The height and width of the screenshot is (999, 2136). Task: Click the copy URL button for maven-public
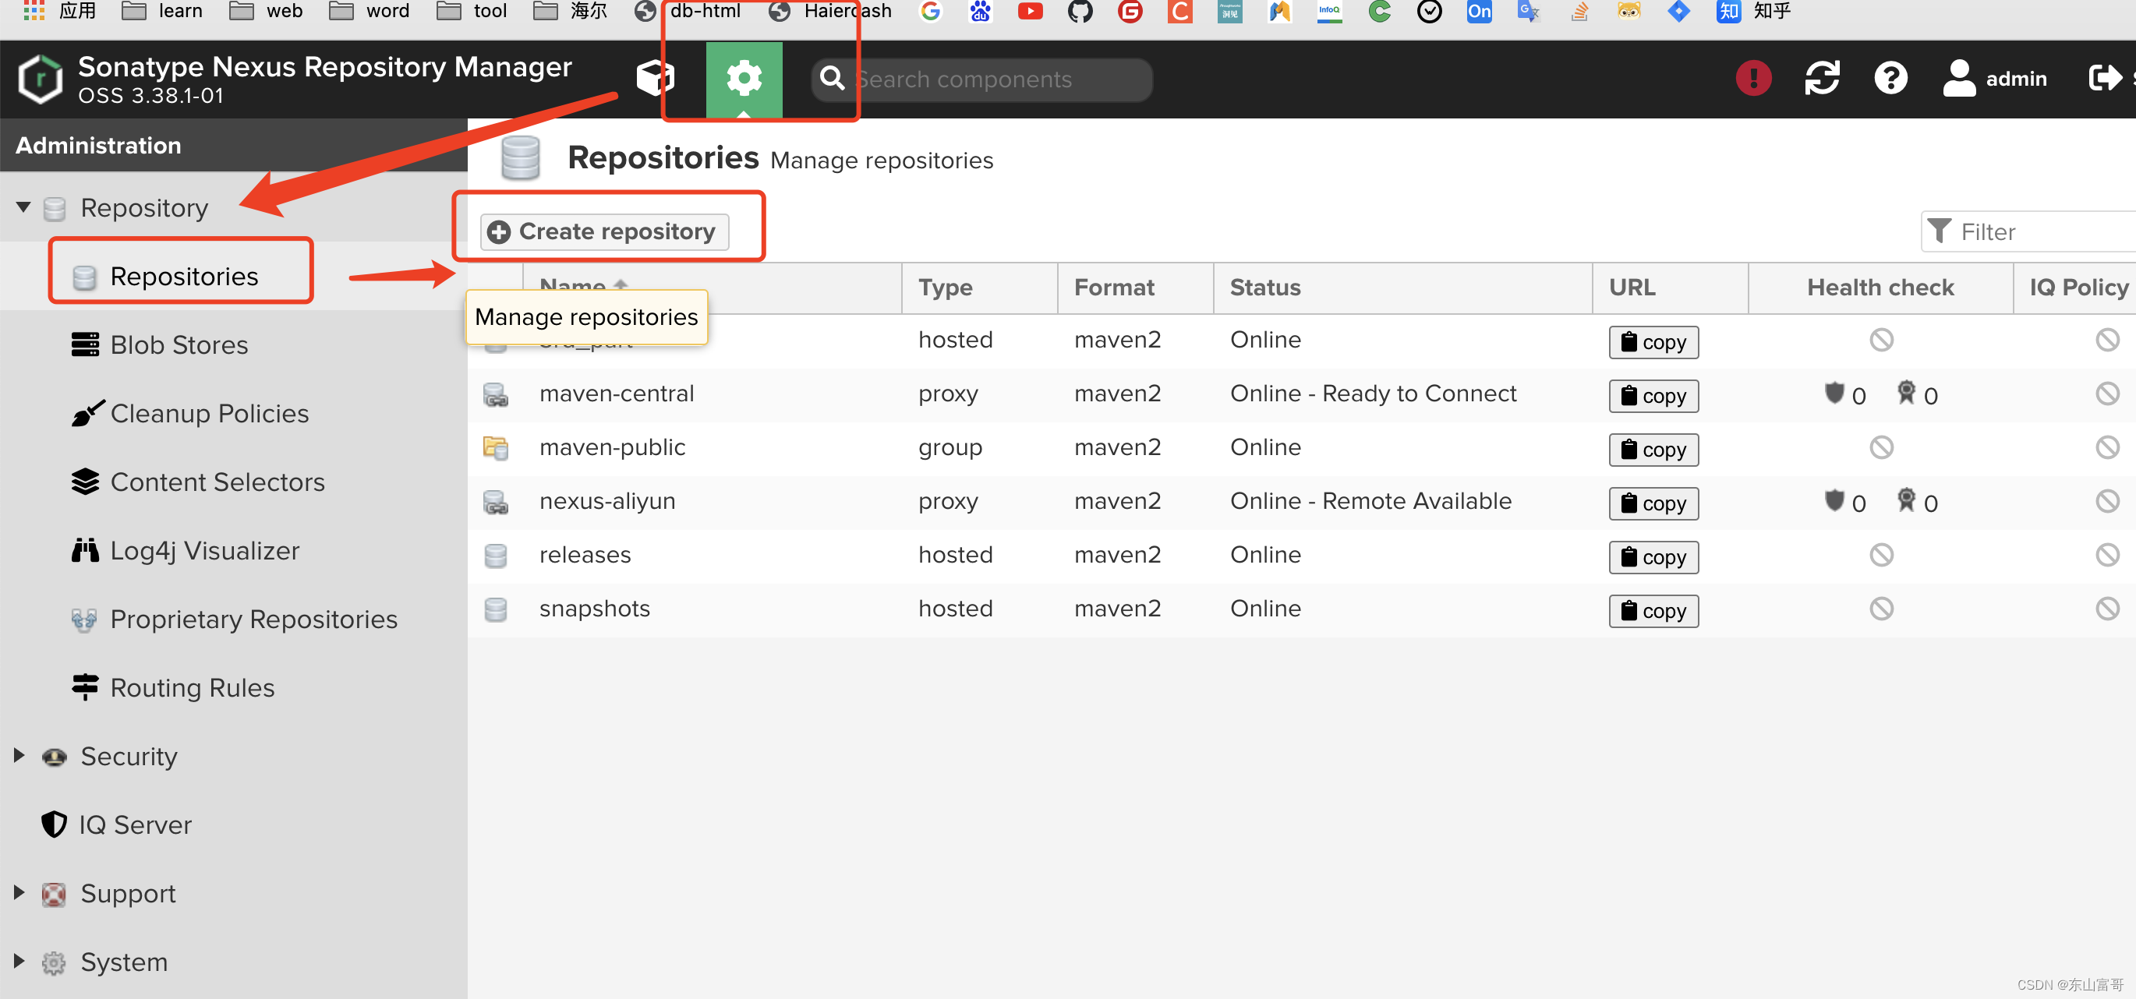pyautogui.click(x=1653, y=449)
